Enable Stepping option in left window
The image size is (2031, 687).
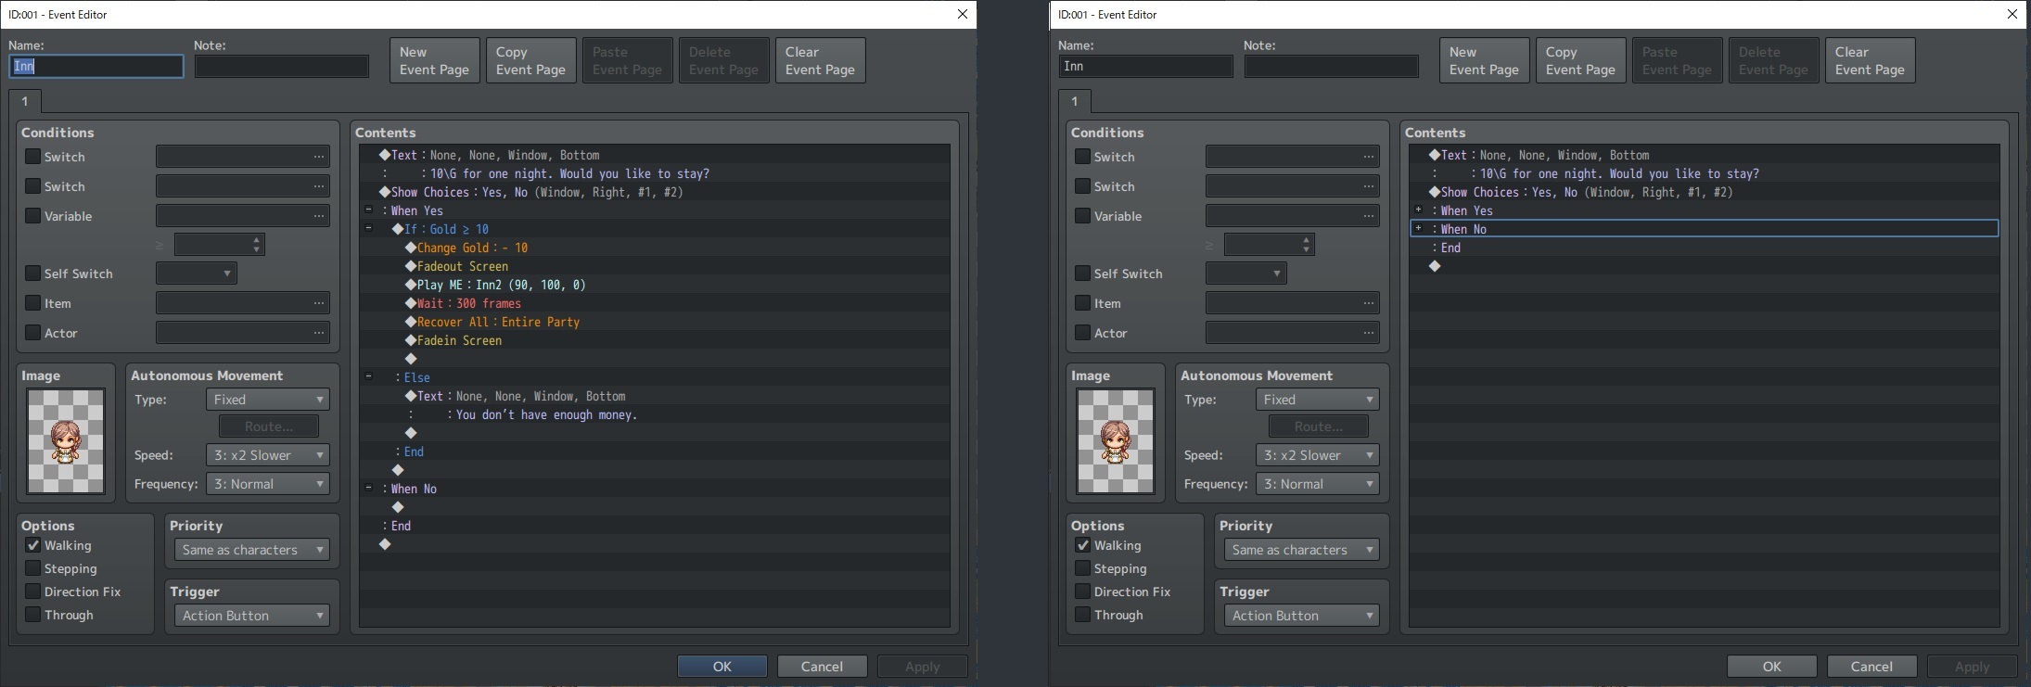32,568
